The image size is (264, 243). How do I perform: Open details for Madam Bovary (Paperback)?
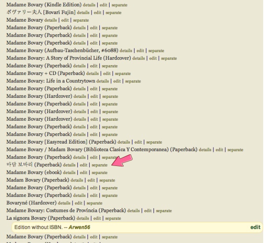click(77, 180)
